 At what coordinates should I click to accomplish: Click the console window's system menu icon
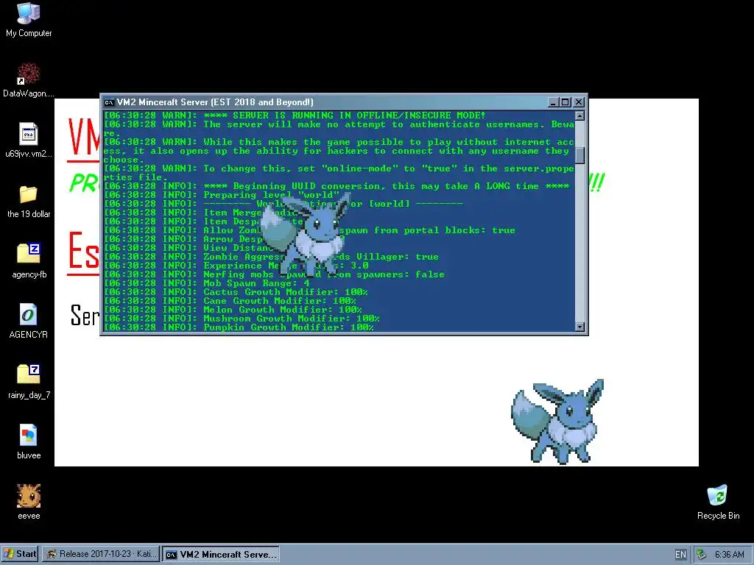click(109, 102)
